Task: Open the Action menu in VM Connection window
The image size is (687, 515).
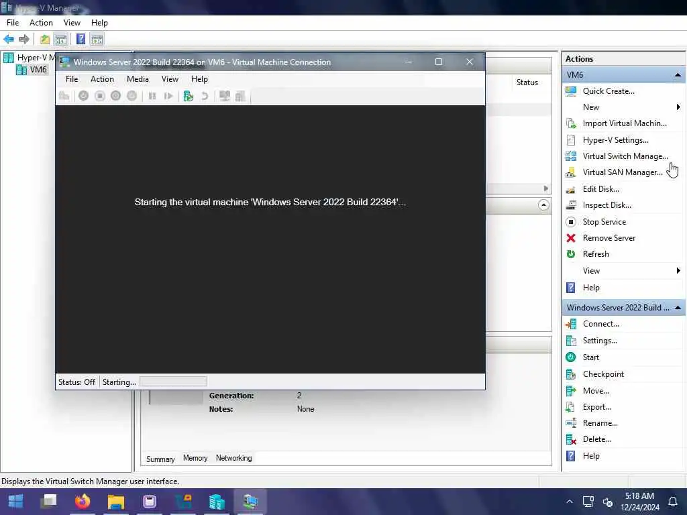Action: pyautogui.click(x=102, y=79)
